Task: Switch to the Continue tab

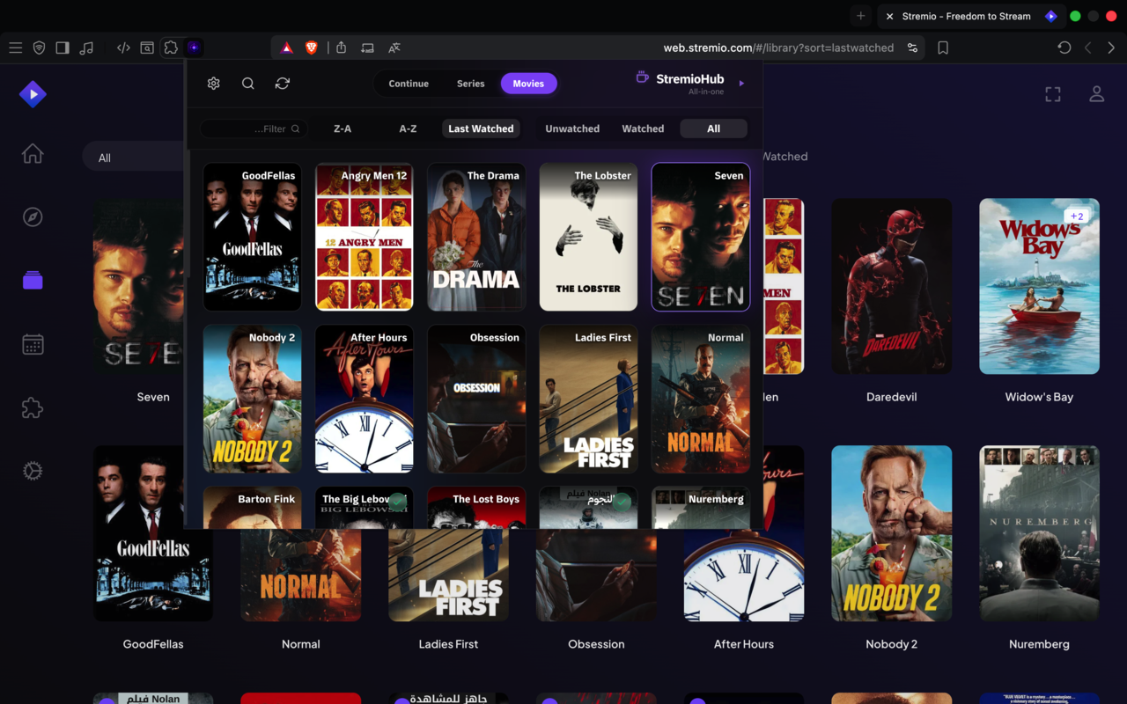Action: (409, 84)
